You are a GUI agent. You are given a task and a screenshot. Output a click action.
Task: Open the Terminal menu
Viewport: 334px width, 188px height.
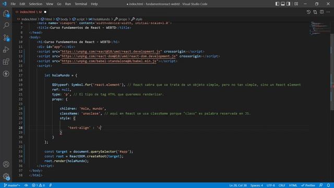click(x=81, y=4)
